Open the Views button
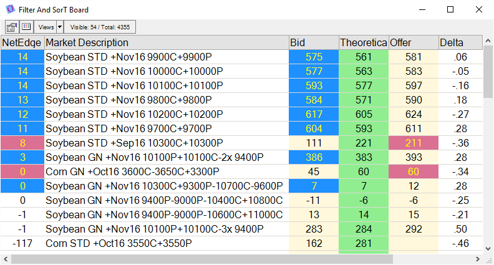The width and height of the screenshot is (494, 265). click(46, 27)
